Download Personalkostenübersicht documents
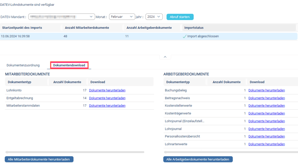This screenshot has height=163, width=298. pos(266,136)
